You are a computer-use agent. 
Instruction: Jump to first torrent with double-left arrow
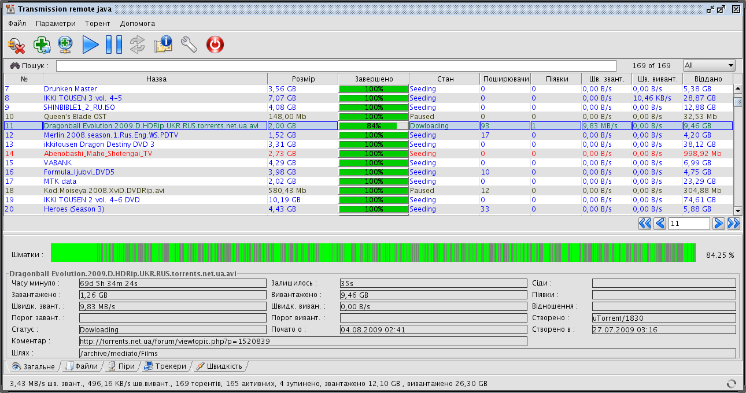[644, 224]
